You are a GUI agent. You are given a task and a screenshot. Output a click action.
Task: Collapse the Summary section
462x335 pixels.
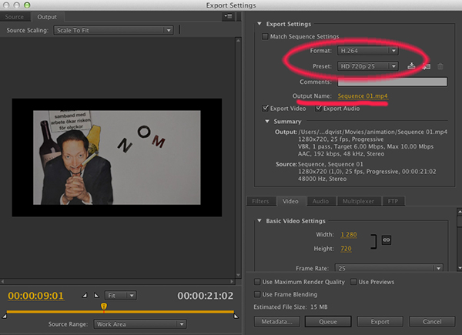click(x=267, y=121)
